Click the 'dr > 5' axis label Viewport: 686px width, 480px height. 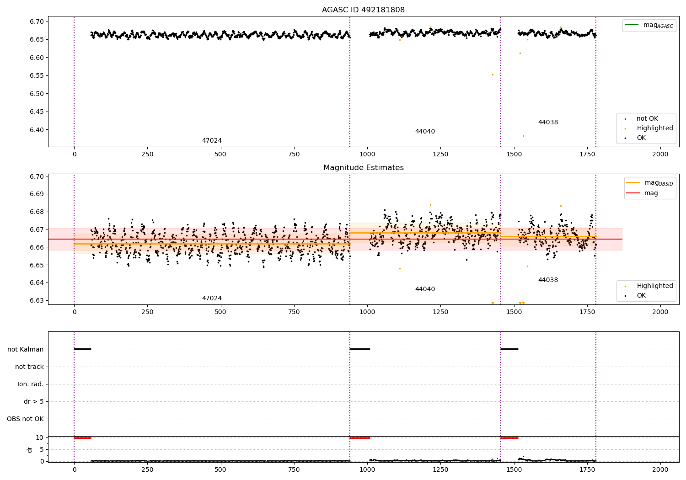[34, 401]
